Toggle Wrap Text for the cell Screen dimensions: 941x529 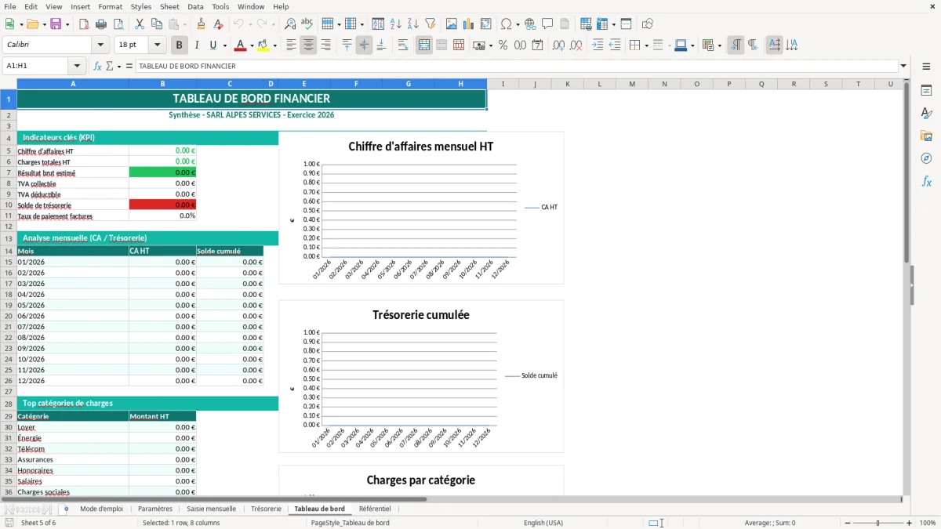[x=402, y=45]
